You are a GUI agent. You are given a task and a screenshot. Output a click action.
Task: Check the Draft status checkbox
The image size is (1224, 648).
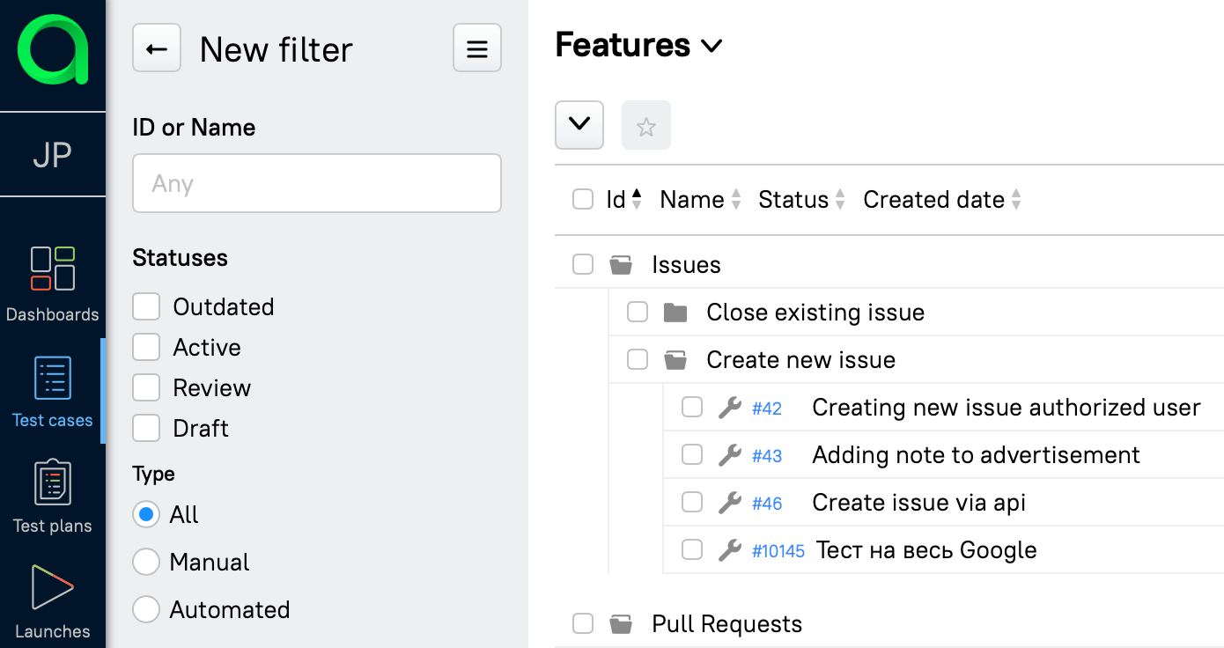tap(146, 429)
